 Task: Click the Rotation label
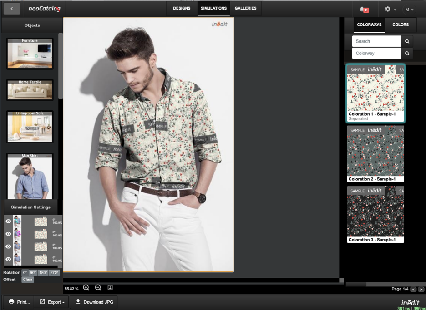[x=12, y=273]
